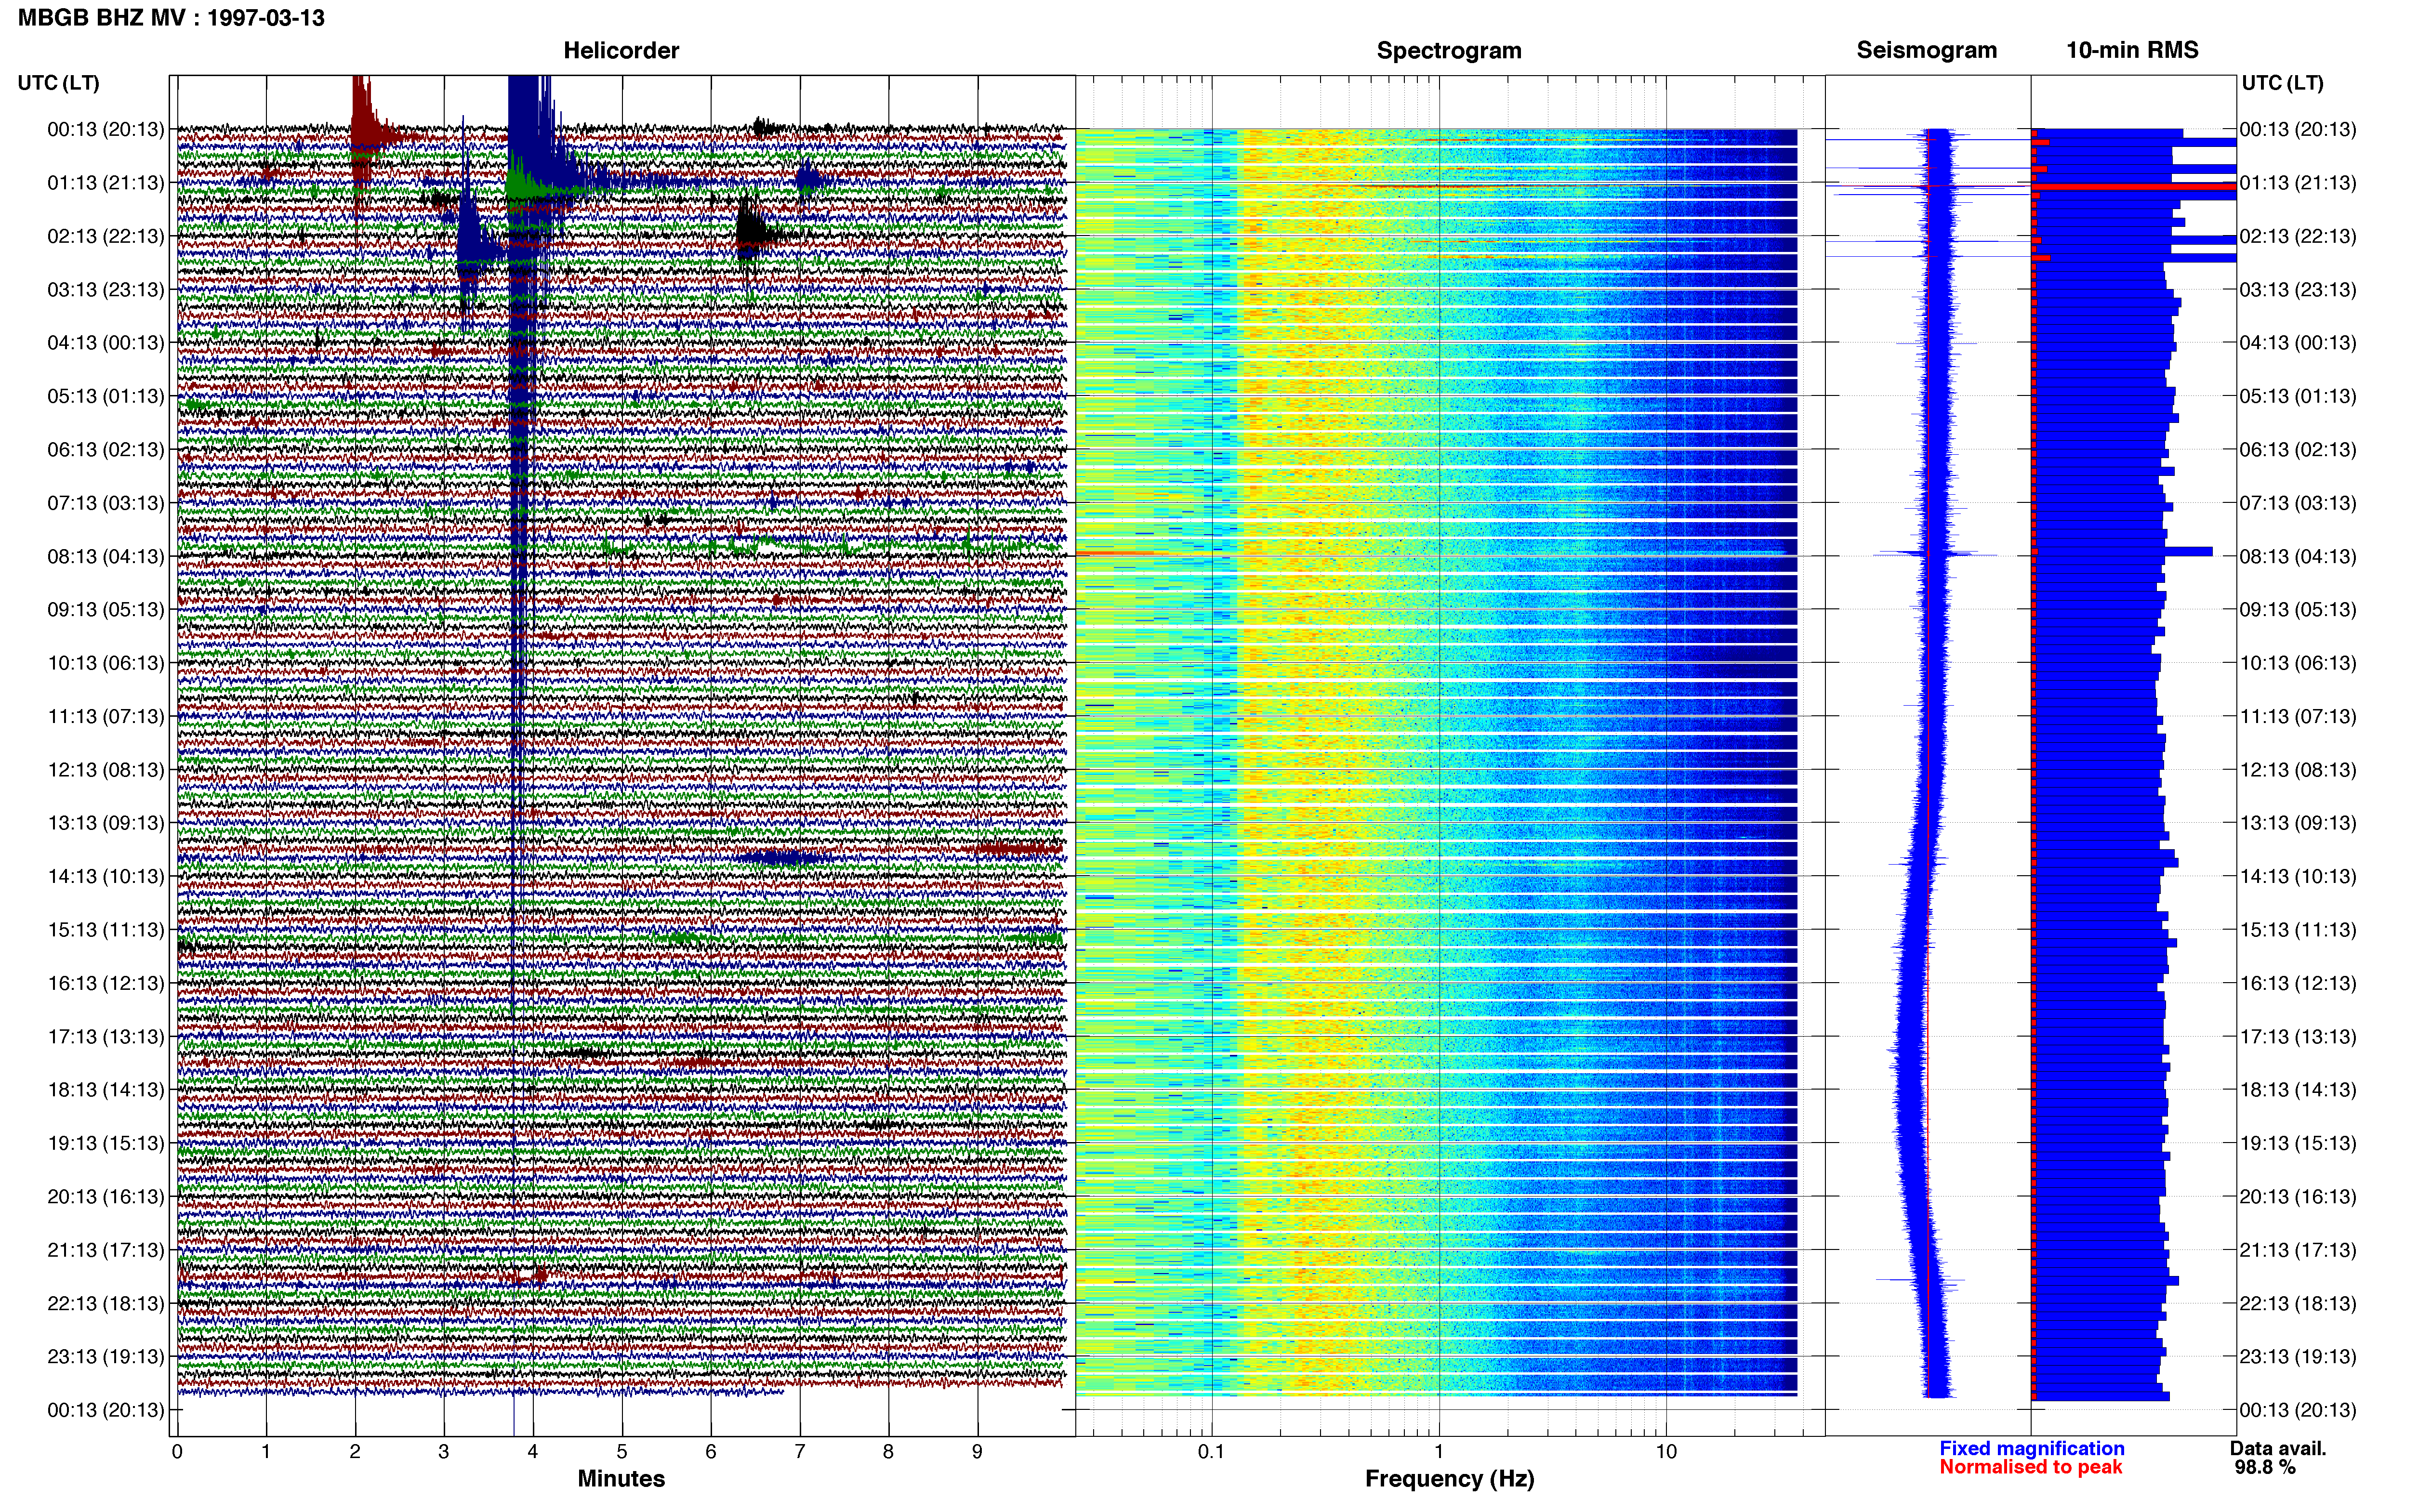
Task: Click the left time label '03:13 (23:13)'
Action: click(106, 290)
